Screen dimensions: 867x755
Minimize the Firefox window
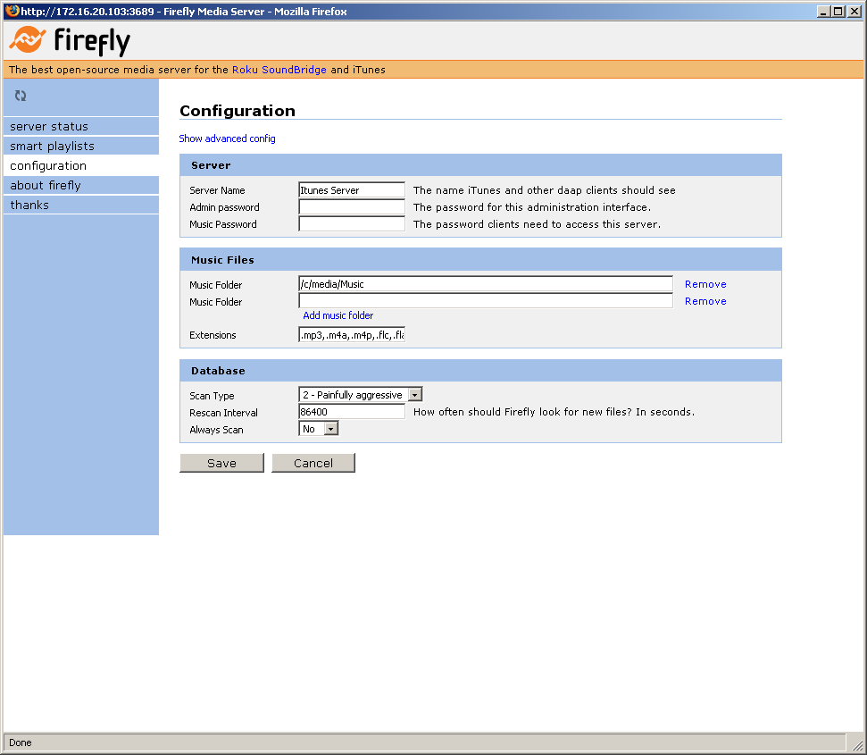pyautogui.click(x=824, y=11)
